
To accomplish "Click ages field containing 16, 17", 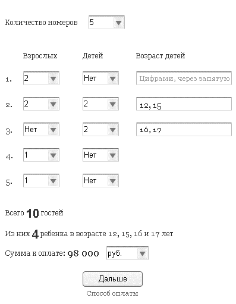I will (184, 129).
